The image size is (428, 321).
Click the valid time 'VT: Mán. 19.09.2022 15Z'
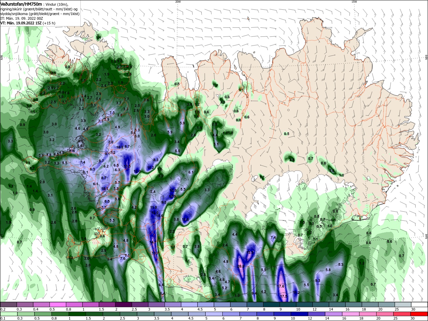click(21, 23)
